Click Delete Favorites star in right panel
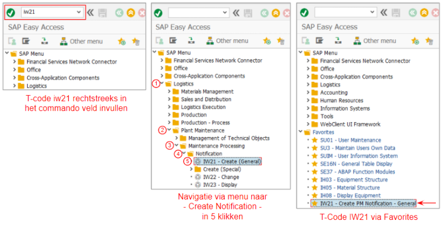This screenshot has width=443, height=226. tap(430, 41)
